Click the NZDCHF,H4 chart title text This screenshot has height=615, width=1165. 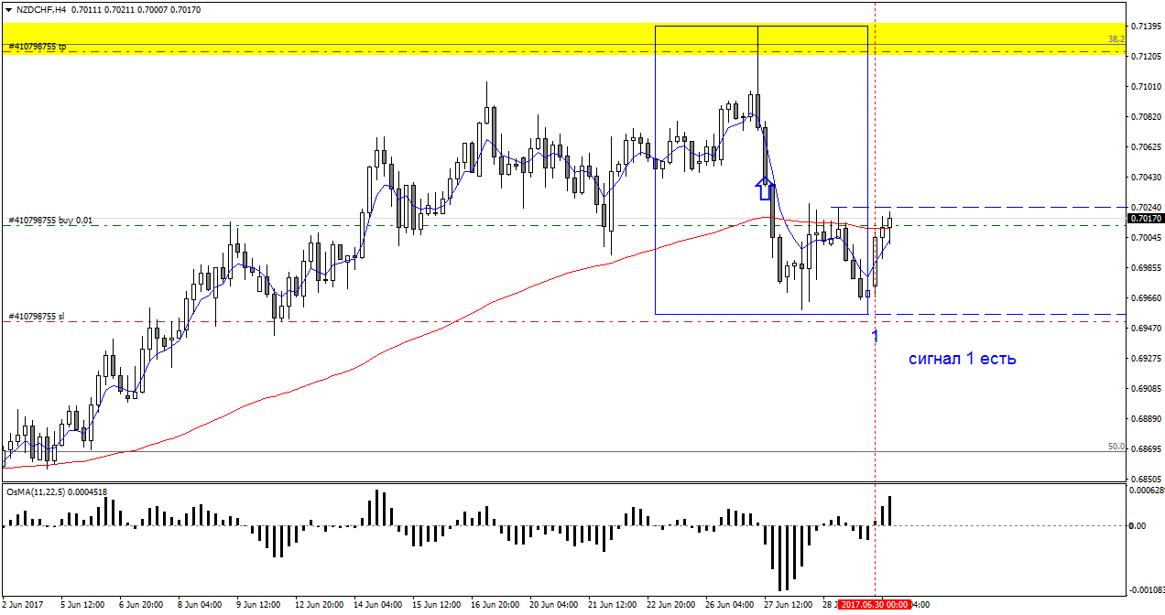point(40,9)
